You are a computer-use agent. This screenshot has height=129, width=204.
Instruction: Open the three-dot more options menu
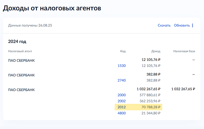[x=193, y=25]
